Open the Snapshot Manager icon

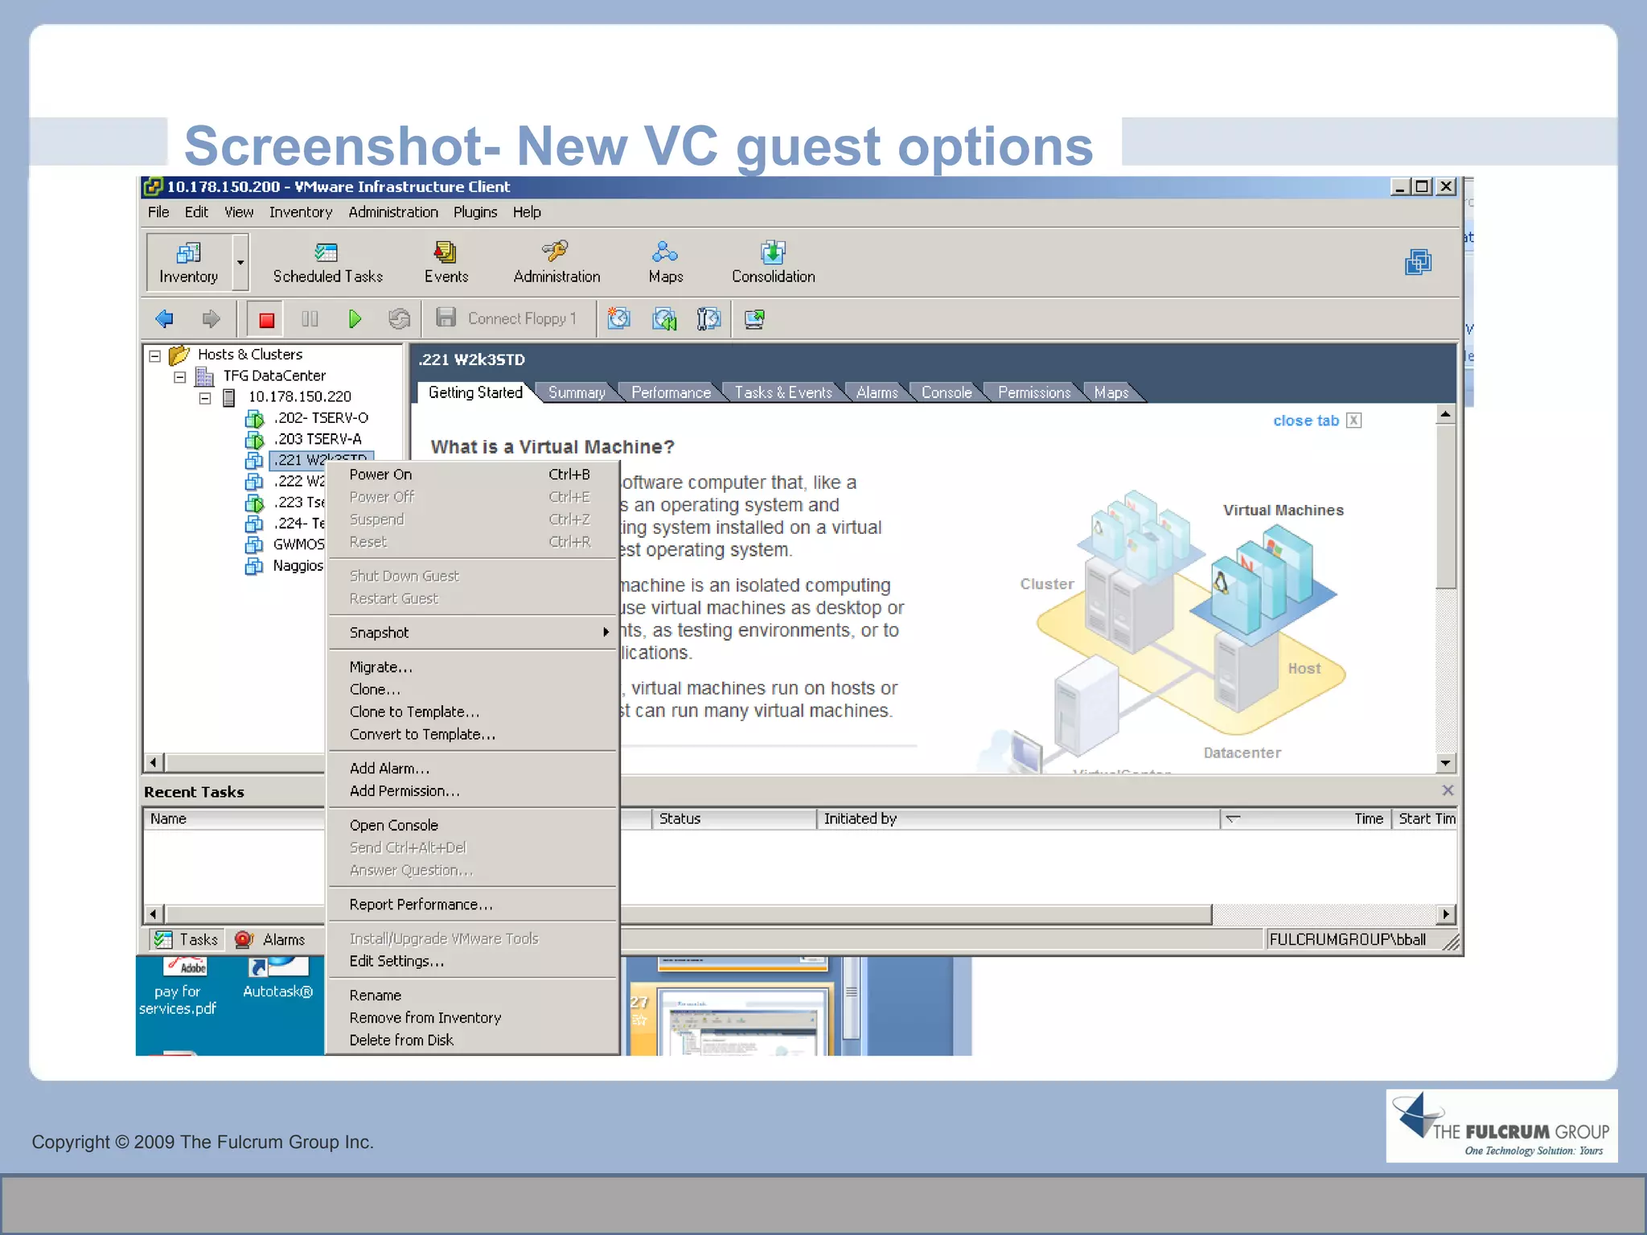click(x=708, y=318)
